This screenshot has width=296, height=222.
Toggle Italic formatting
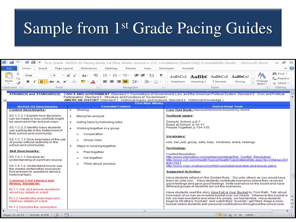(x=34, y=82)
